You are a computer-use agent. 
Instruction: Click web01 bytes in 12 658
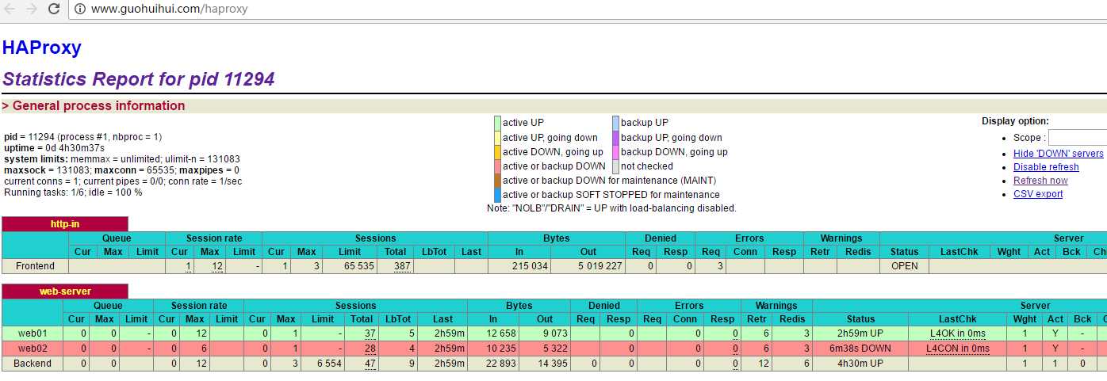501,333
